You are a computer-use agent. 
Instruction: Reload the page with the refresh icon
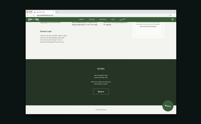click(34, 15)
